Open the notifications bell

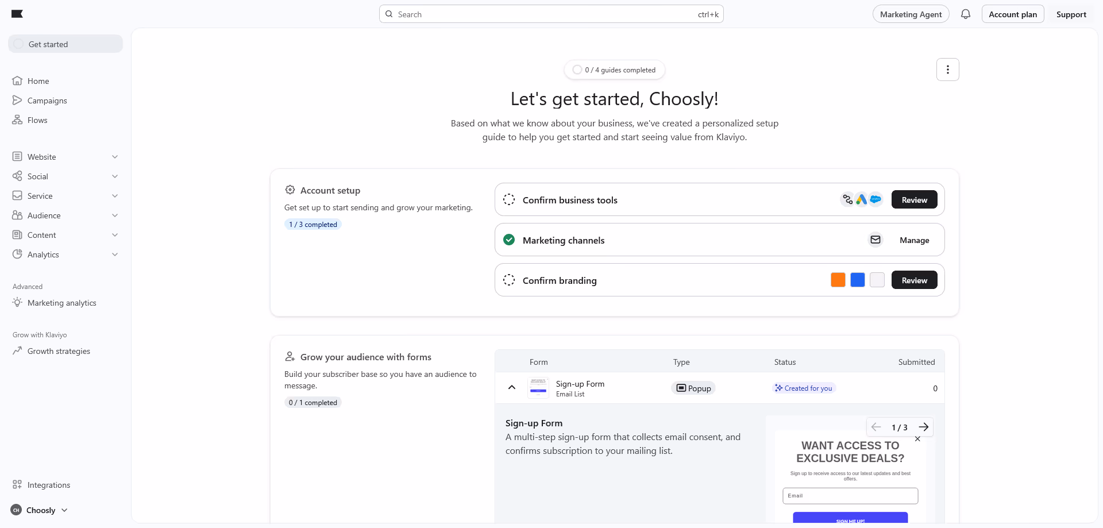966,14
